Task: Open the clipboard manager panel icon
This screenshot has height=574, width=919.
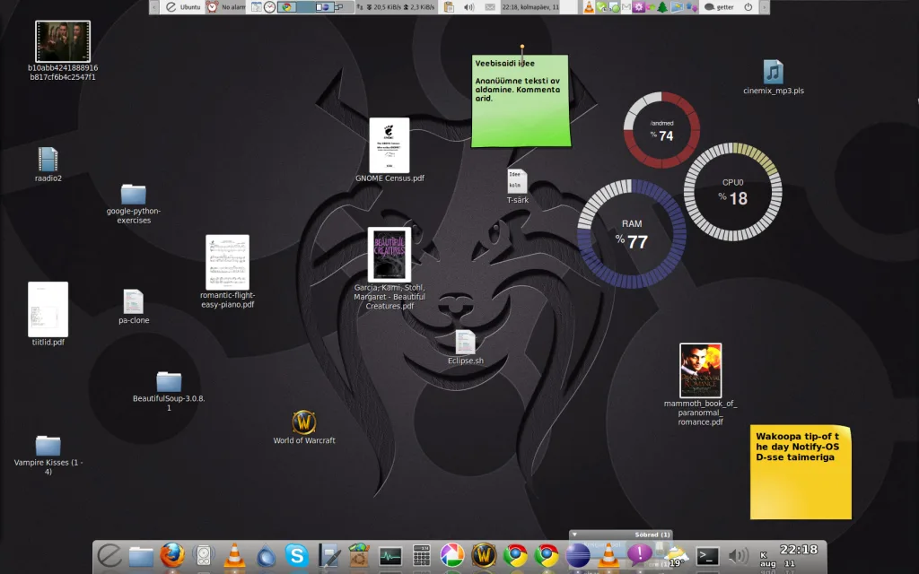Action: [449, 7]
